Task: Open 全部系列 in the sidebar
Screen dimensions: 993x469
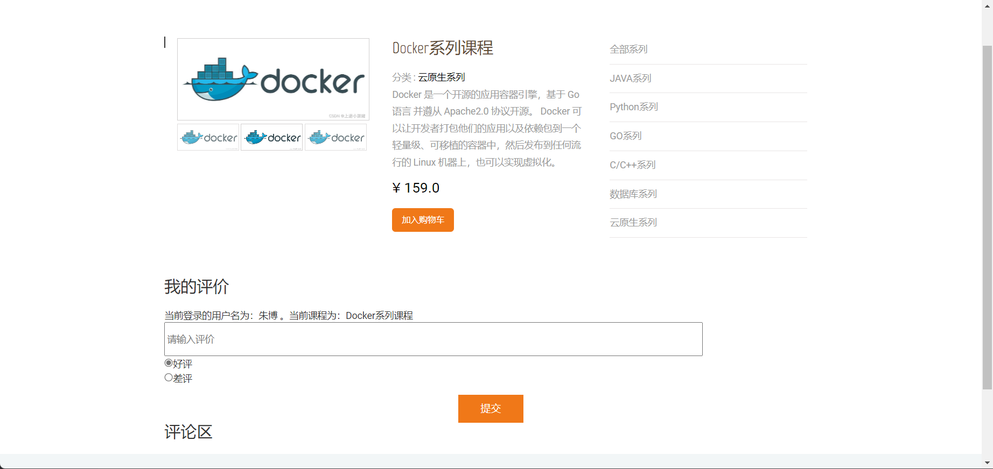Action: (x=628, y=49)
